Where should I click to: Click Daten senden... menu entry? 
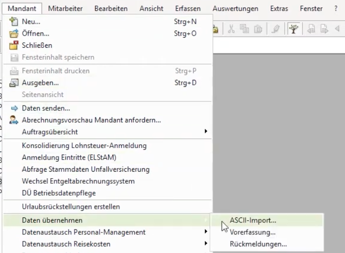[46, 108]
